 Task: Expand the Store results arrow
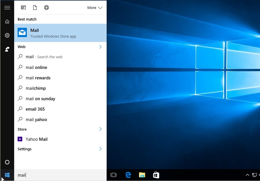(x=100, y=129)
